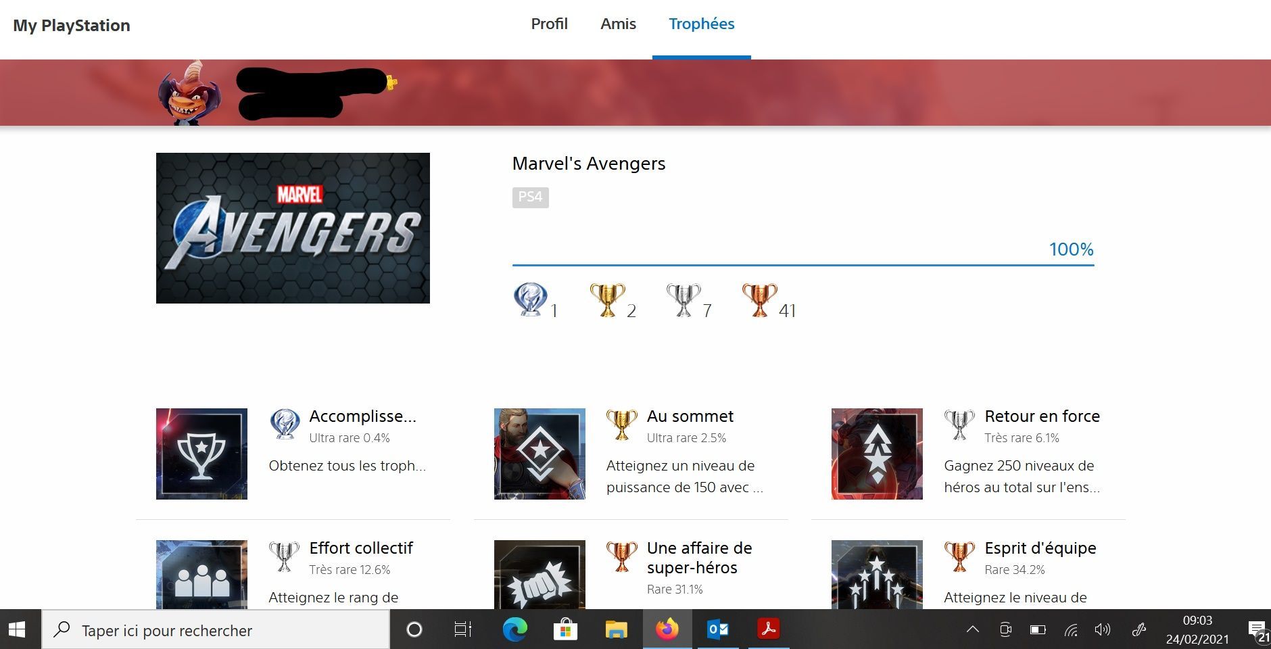1271x649 pixels.
Task: Click the silver icon beside Retour en force
Action: click(959, 425)
